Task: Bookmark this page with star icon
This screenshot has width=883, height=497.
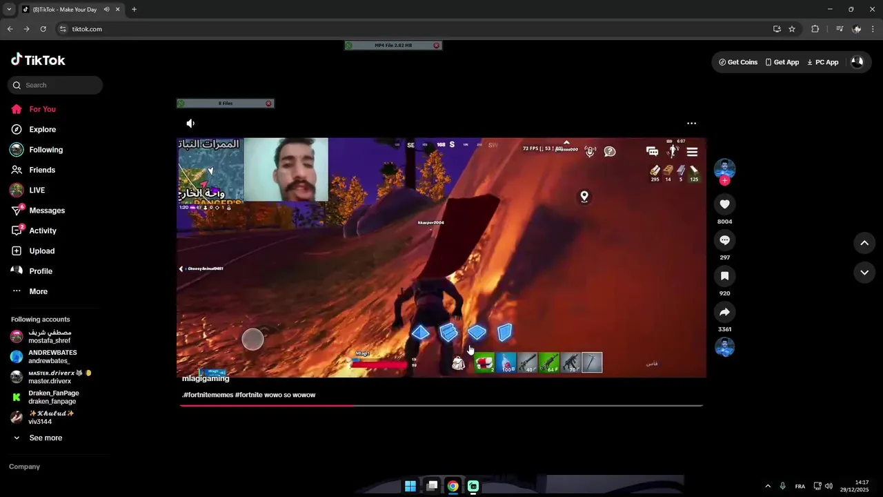Action: tap(792, 29)
